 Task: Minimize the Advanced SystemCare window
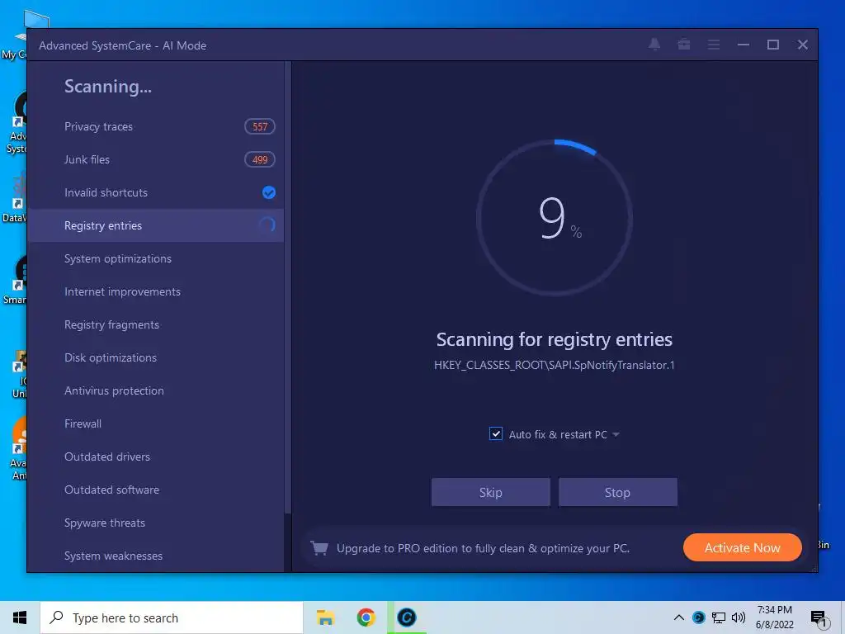744,45
